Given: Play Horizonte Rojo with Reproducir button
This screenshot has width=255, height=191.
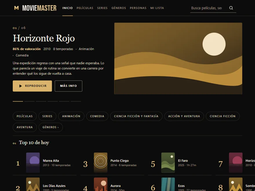Looking at the screenshot, I should [32, 86].
